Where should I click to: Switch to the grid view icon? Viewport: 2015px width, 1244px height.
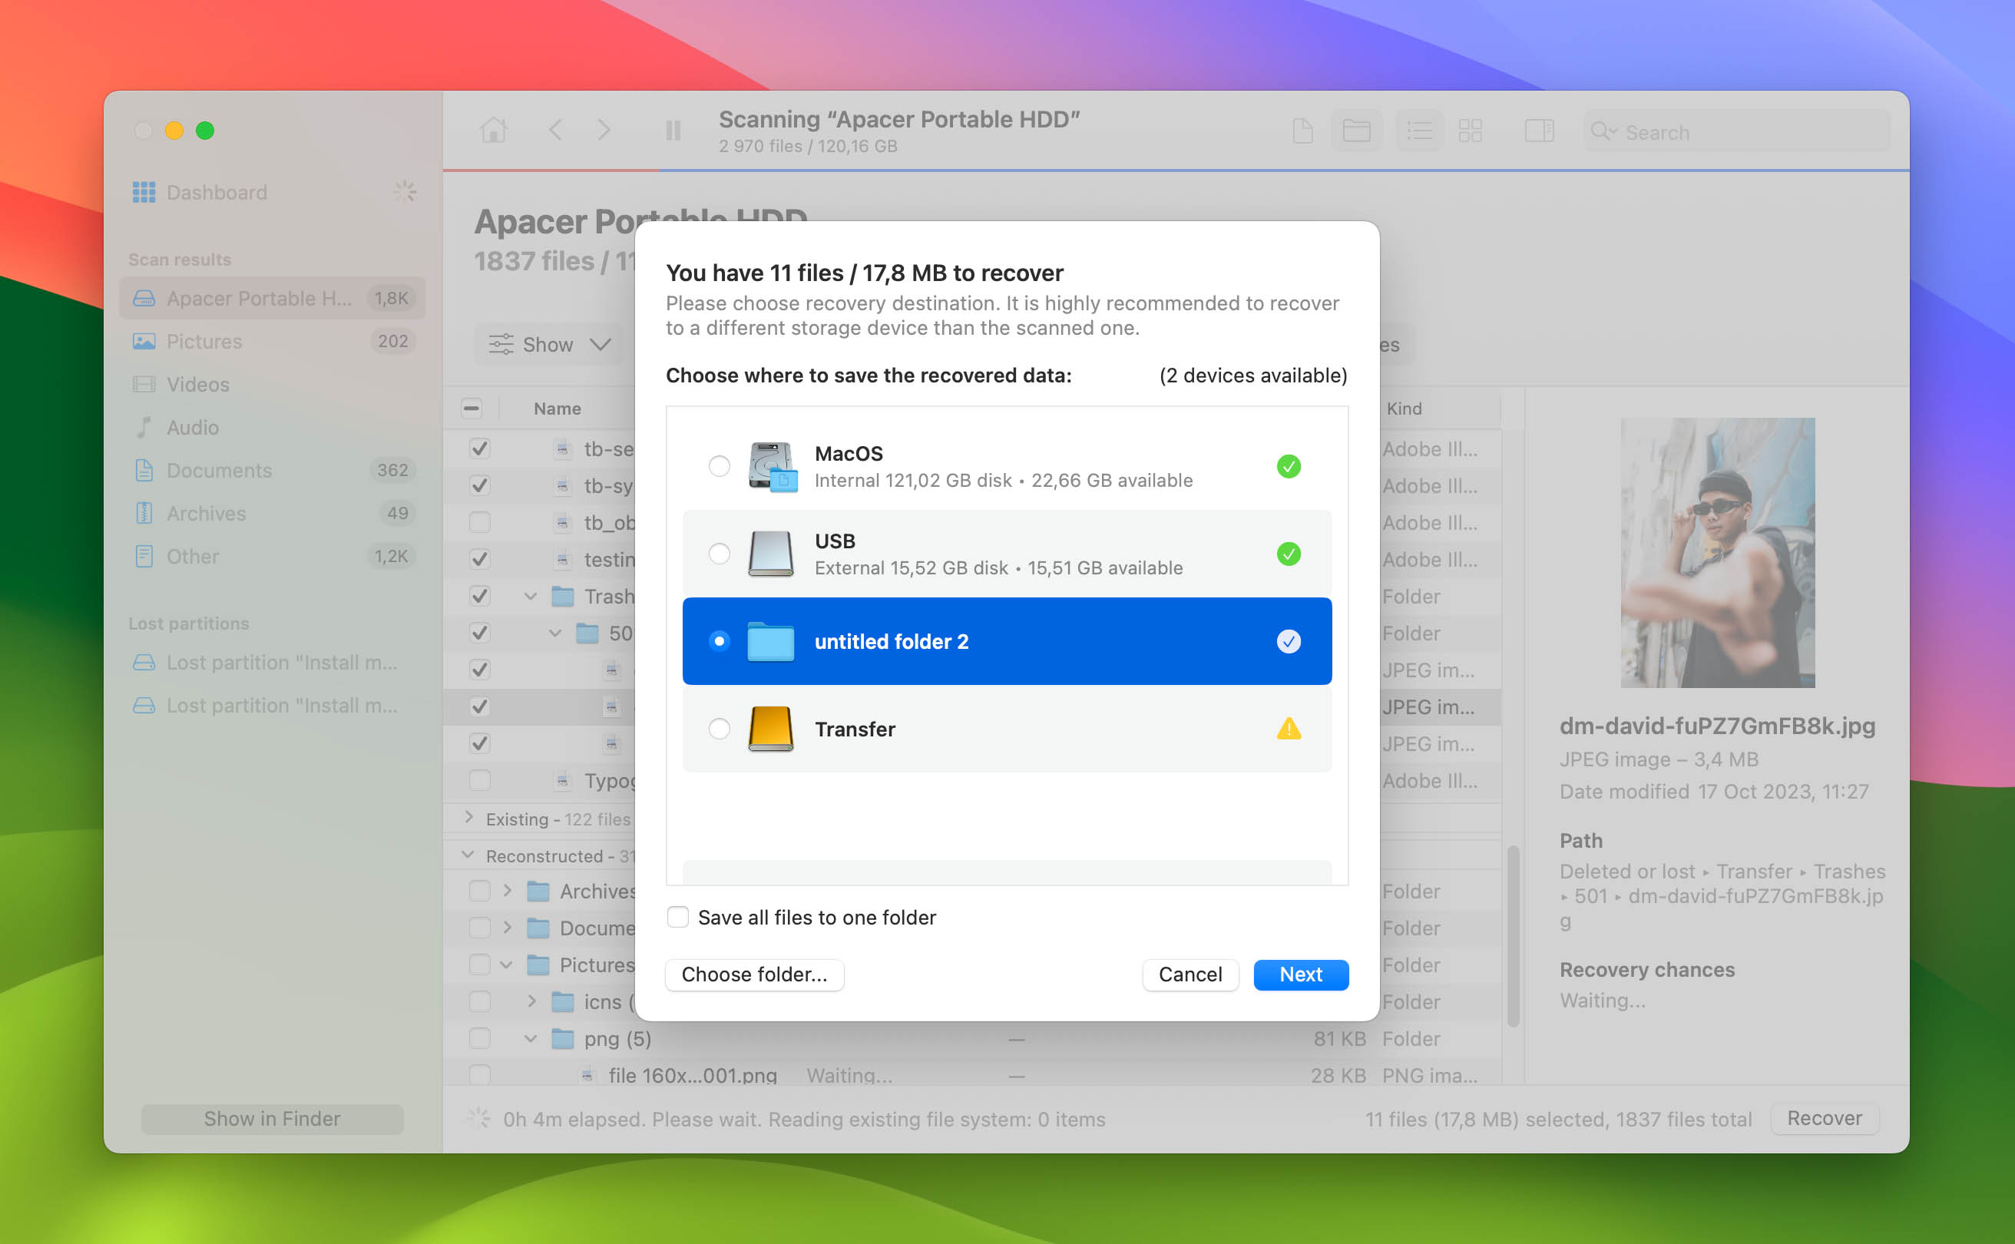point(1470,130)
